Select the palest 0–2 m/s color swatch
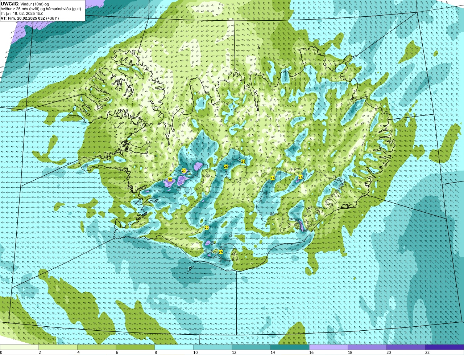 [x=19, y=347]
